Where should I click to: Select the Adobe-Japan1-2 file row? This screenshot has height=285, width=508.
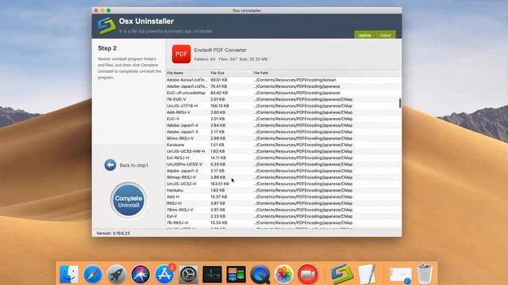[x=283, y=171]
